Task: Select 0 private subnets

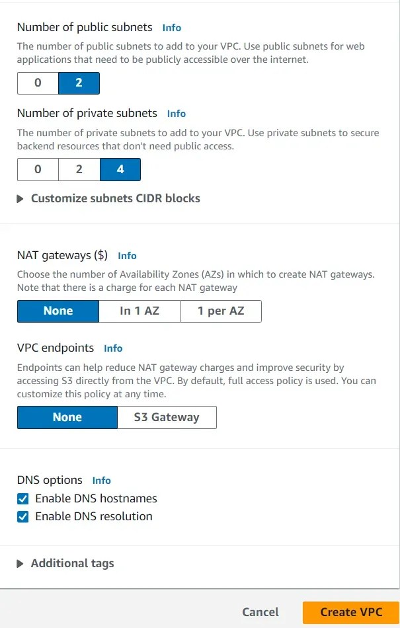Action: click(x=38, y=169)
